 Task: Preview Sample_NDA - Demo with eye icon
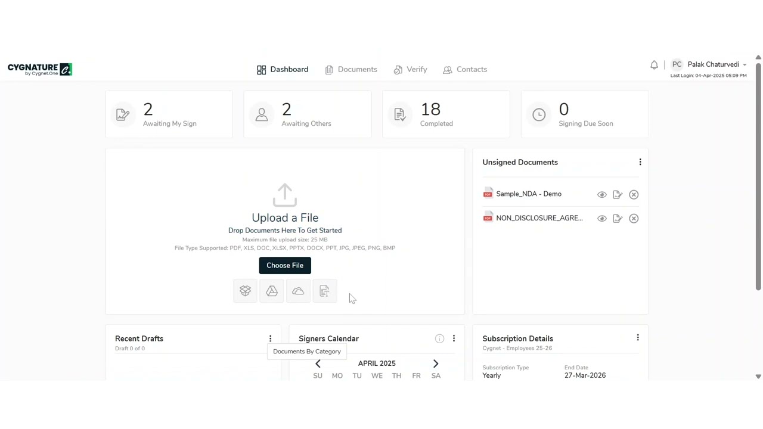(x=602, y=195)
